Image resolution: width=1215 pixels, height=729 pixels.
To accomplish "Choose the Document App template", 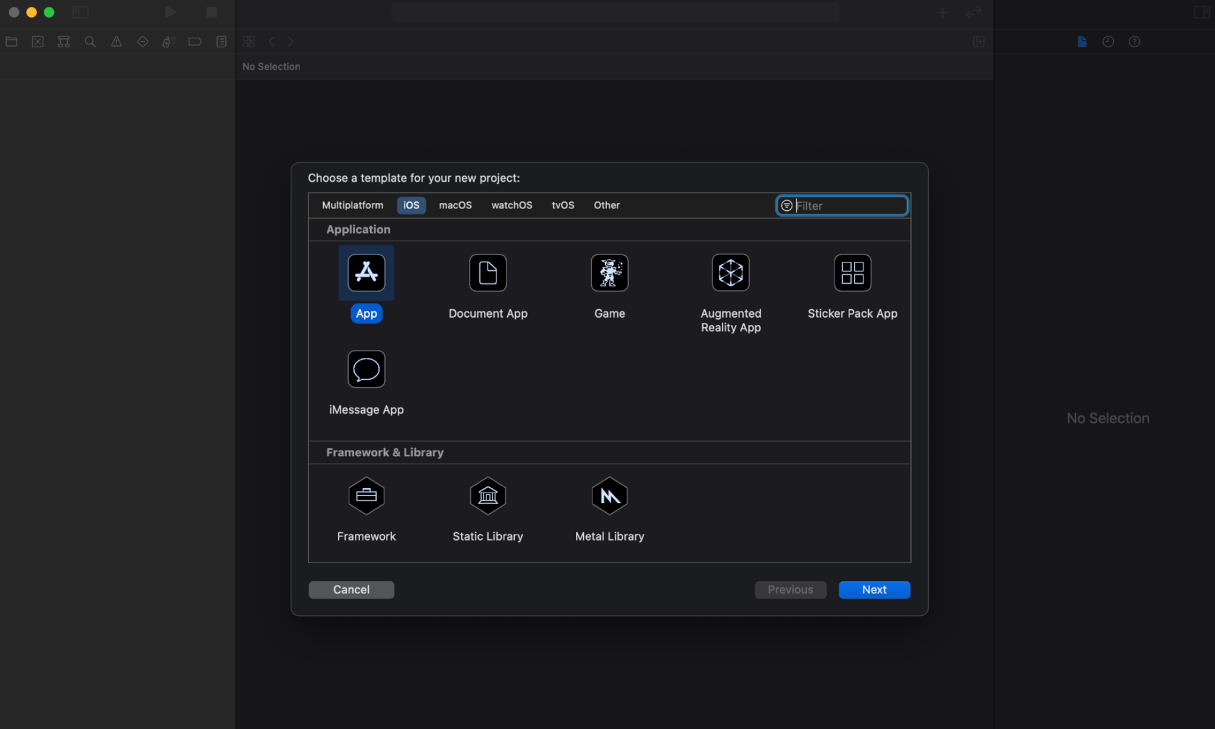I will pyautogui.click(x=488, y=273).
